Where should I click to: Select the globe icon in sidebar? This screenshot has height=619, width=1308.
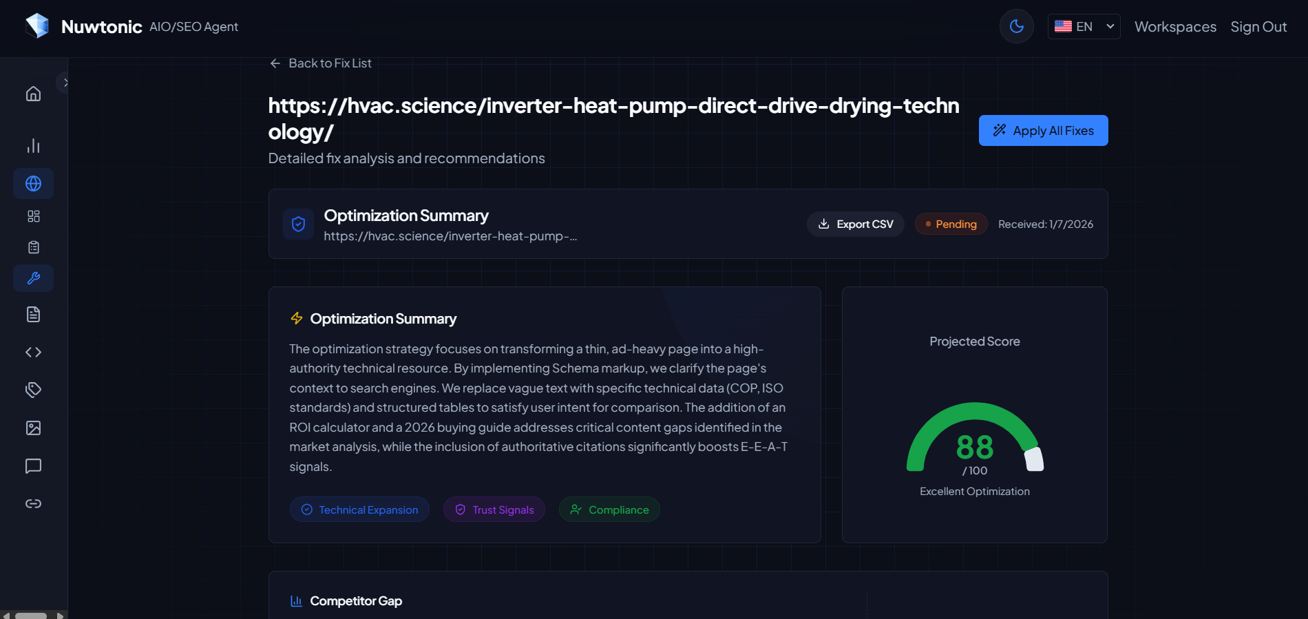click(x=33, y=184)
